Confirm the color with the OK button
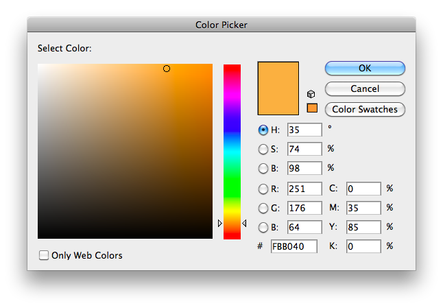Viewport: 443px width, 308px height. click(365, 68)
